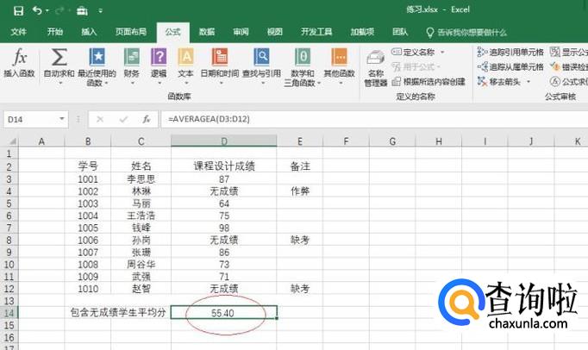Click the Select All corner triangle
The image size is (588, 350).
[12, 141]
